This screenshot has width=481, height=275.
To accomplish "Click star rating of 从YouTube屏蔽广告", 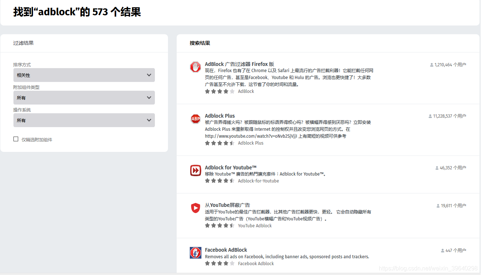I will [220, 225].
